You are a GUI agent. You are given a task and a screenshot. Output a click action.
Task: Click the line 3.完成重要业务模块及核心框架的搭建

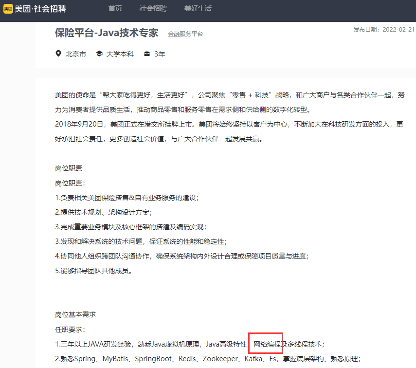click(x=130, y=227)
